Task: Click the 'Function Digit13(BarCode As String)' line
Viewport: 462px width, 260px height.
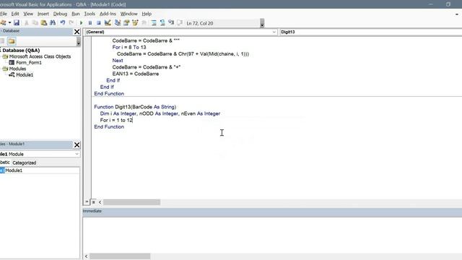Action: coord(135,107)
